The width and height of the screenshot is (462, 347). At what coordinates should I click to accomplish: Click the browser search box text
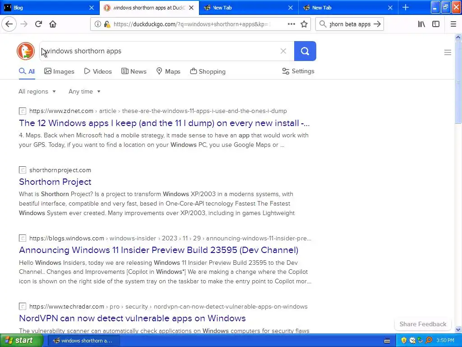tap(350, 24)
